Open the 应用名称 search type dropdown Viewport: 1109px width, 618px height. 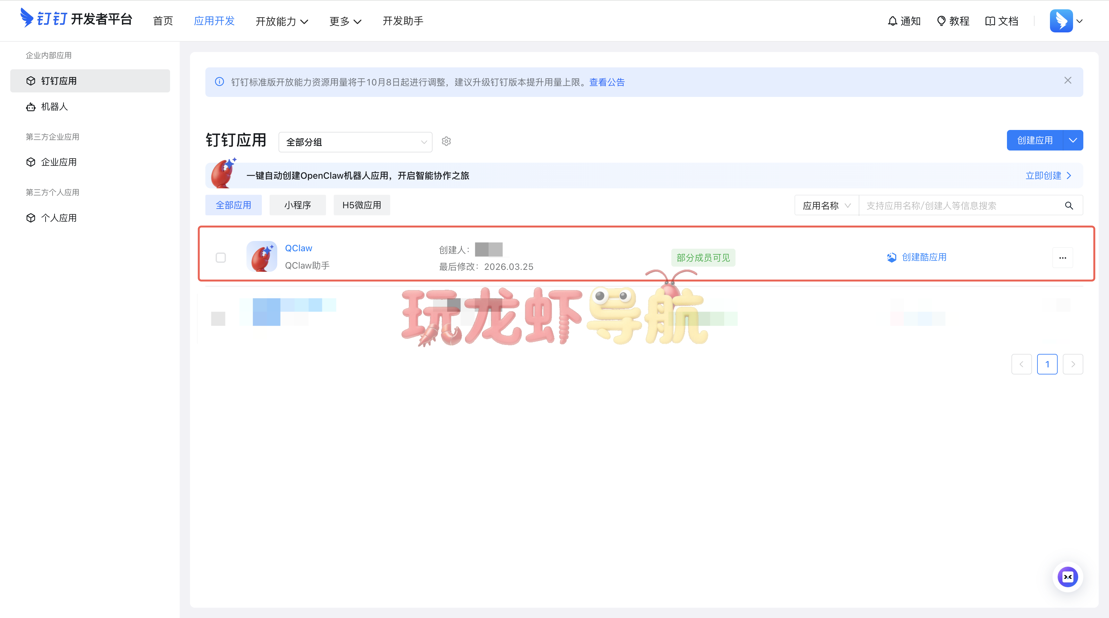(x=827, y=206)
